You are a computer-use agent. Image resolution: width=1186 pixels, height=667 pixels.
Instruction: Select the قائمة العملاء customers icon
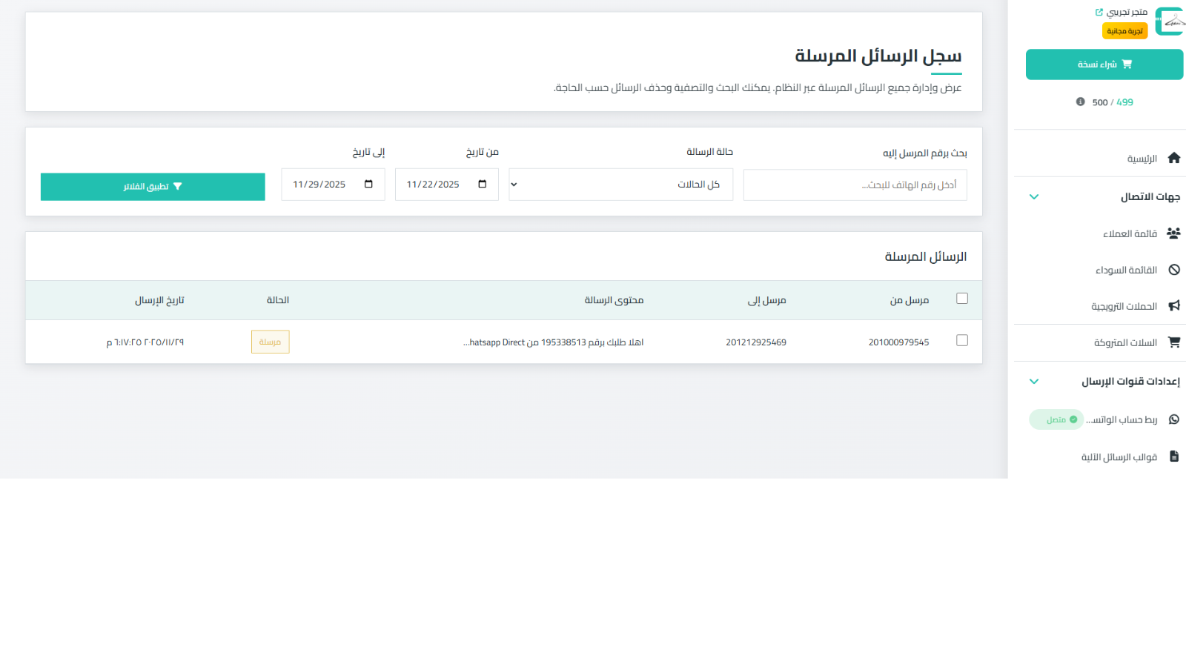pyautogui.click(x=1173, y=233)
